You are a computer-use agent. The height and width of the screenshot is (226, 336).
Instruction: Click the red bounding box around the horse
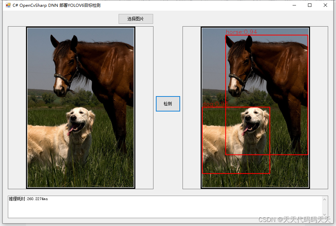267,35
